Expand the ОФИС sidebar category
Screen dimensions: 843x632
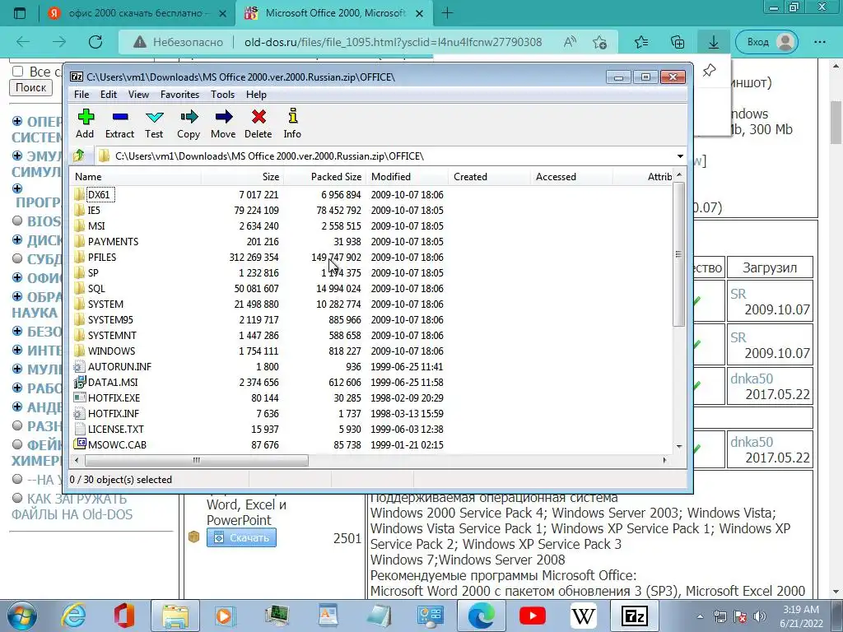17,277
